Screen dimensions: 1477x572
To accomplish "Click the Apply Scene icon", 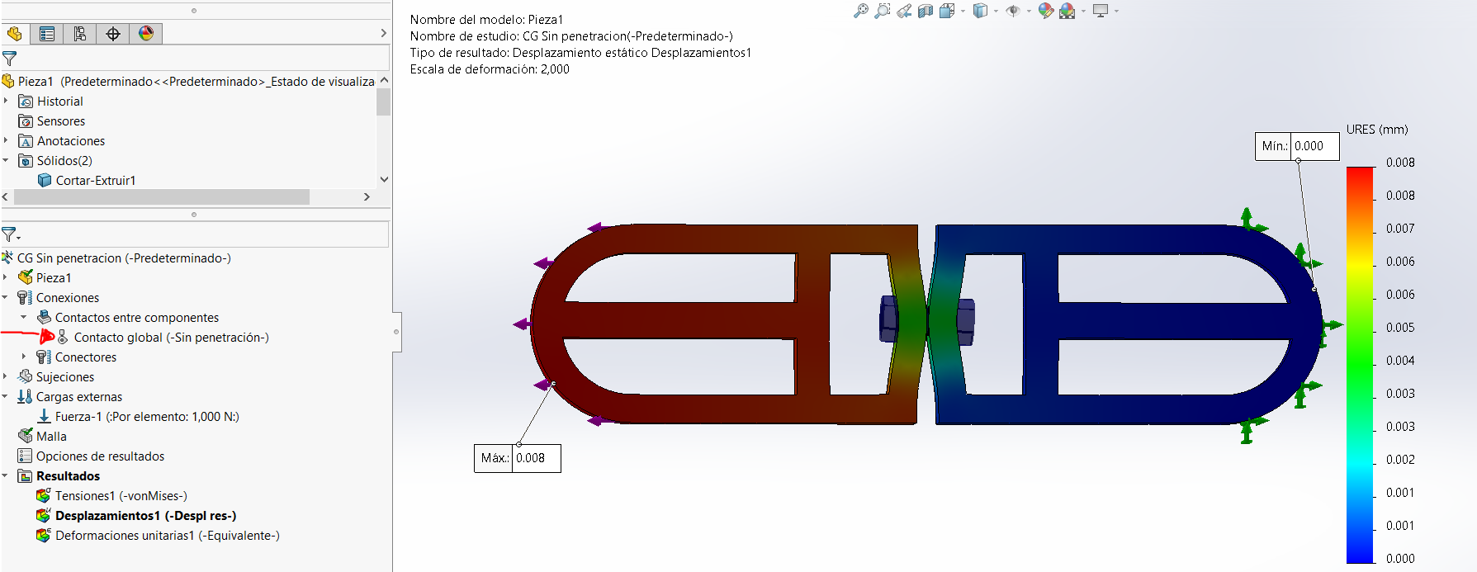I will tap(1068, 11).
